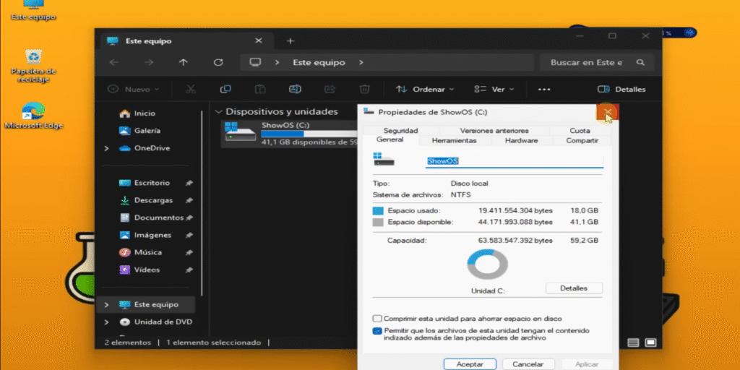
Task: Click the blue used-space color swatch
Action: click(x=378, y=210)
